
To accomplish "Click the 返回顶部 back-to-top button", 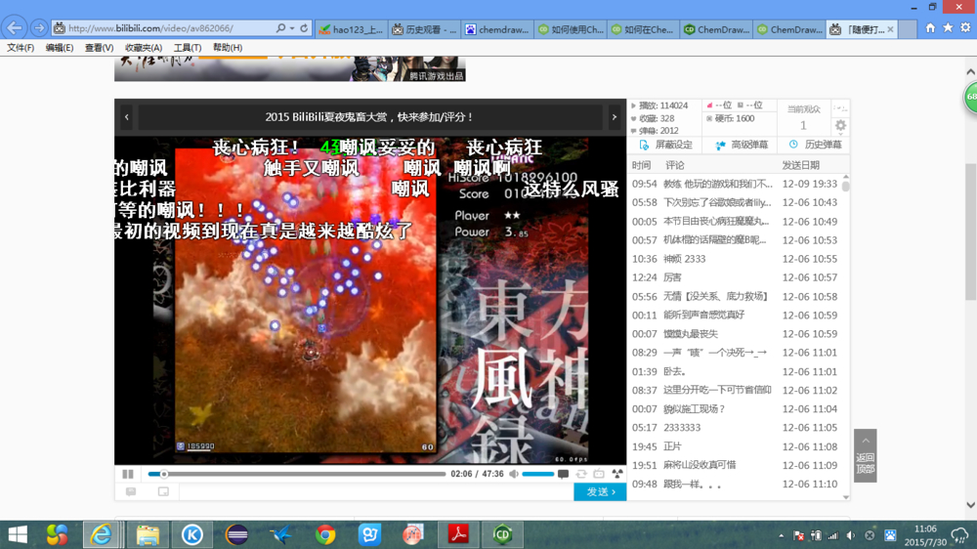I will (865, 455).
